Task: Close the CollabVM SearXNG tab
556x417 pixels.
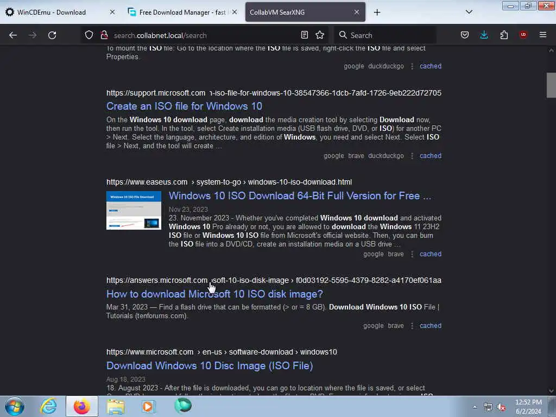Action: [x=357, y=12]
